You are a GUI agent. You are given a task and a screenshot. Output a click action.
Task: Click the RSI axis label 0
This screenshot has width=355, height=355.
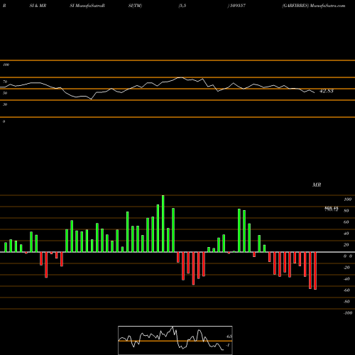[x=4, y=121]
